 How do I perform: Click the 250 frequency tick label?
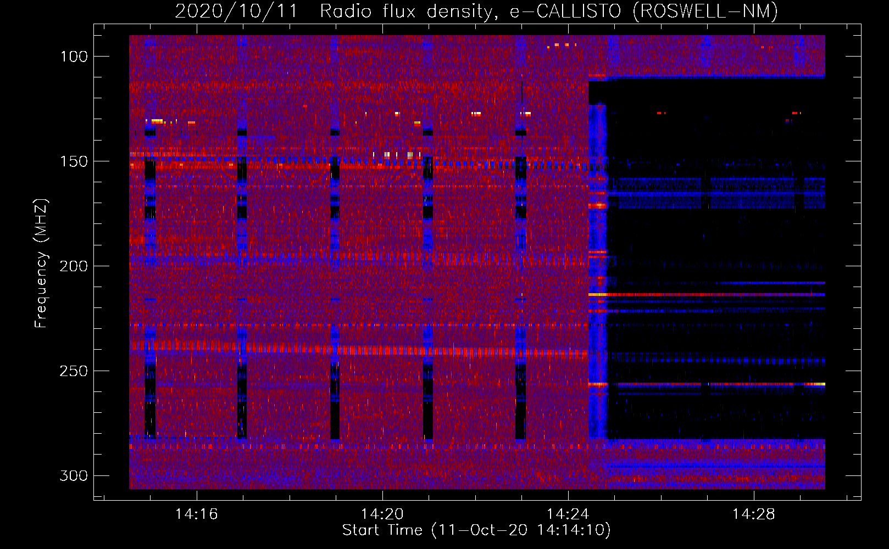point(74,371)
